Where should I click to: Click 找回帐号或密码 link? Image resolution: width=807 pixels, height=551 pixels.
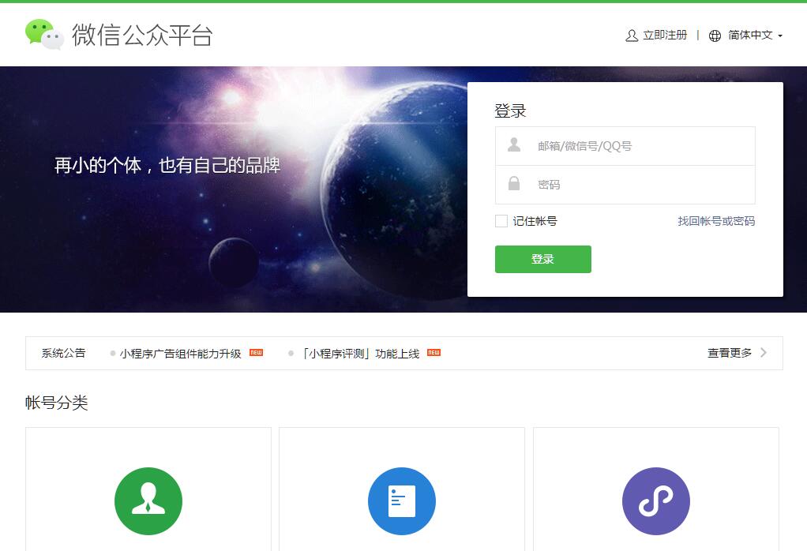(716, 221)
